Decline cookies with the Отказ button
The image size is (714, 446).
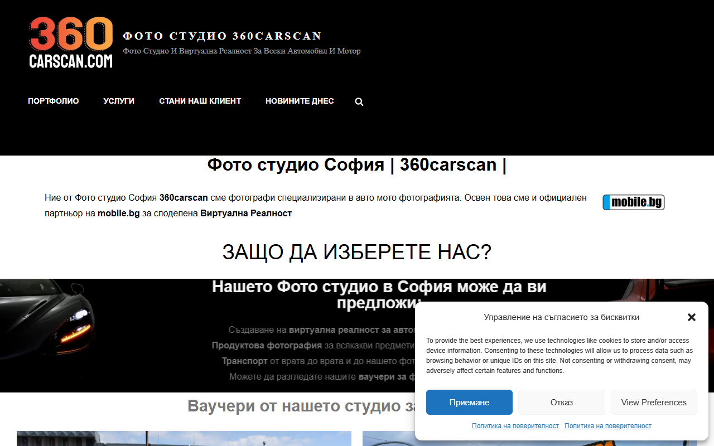click(x=562, y=402)
